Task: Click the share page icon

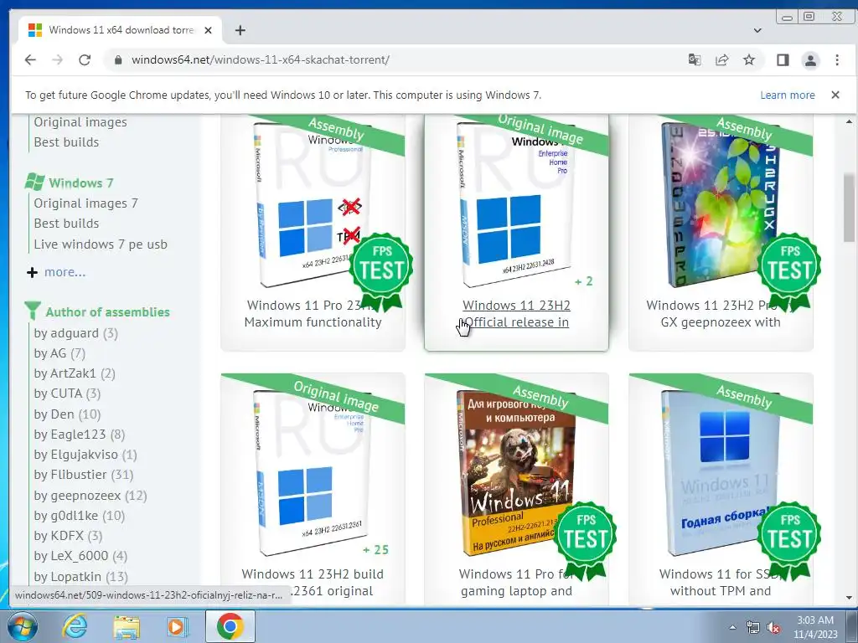Action: click(721, 59)
